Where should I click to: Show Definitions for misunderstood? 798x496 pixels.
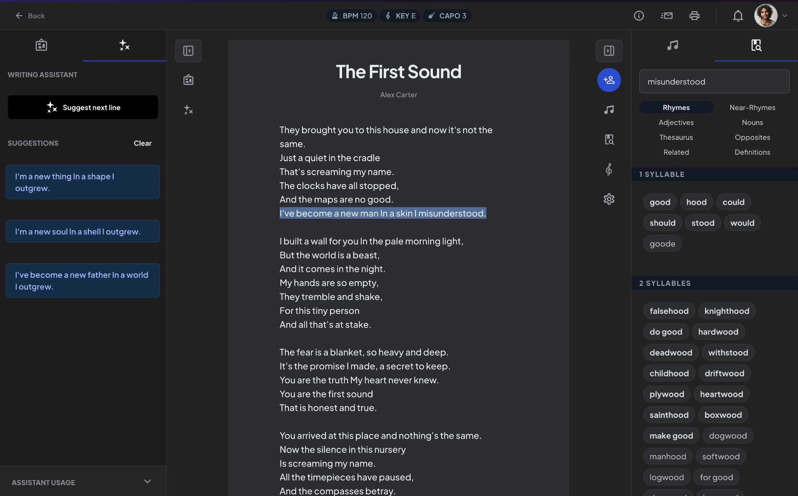[753, 152]
